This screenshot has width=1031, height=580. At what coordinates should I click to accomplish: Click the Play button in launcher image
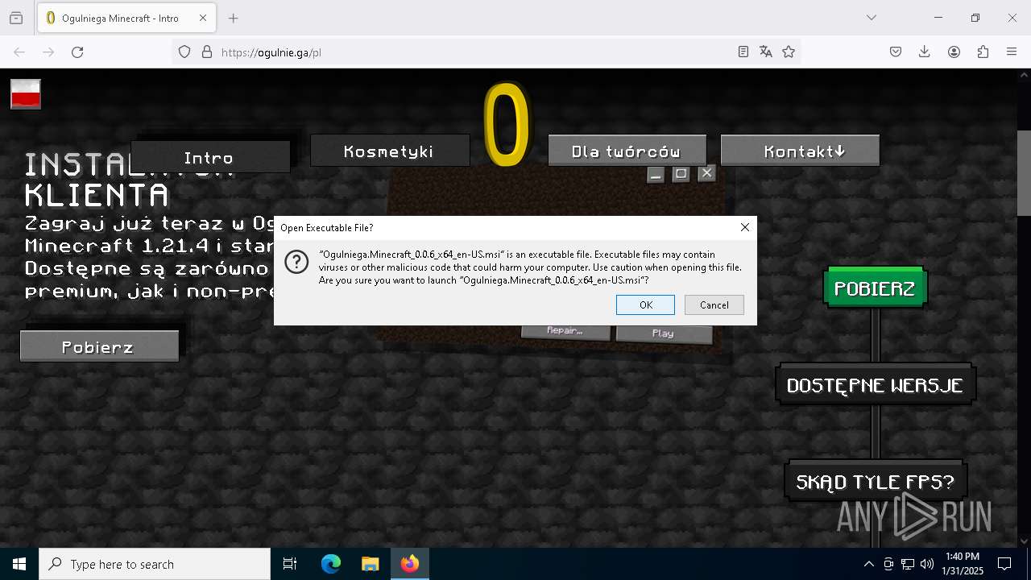coord(664,333)
